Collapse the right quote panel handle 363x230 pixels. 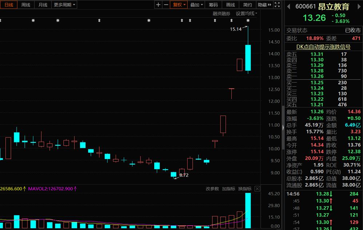point(283,127)
